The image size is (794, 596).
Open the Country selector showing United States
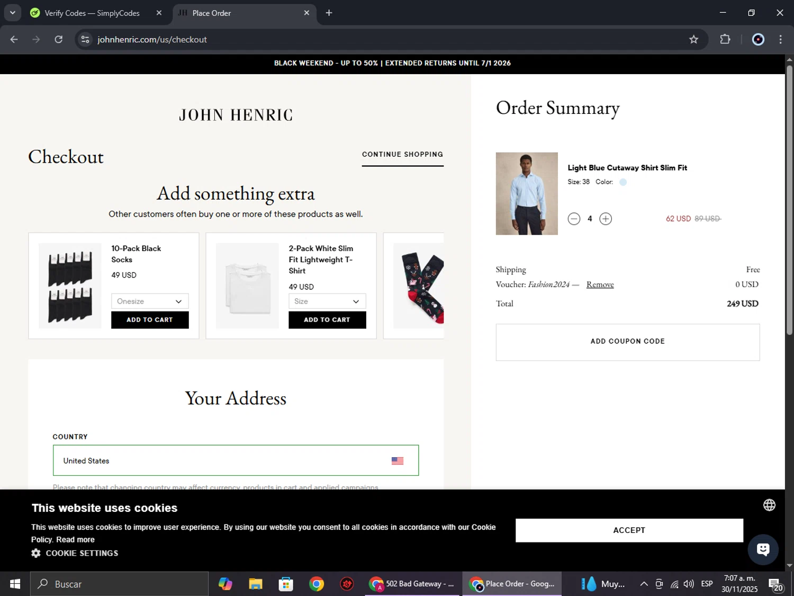pyautogui.click(x=236, y=460)
